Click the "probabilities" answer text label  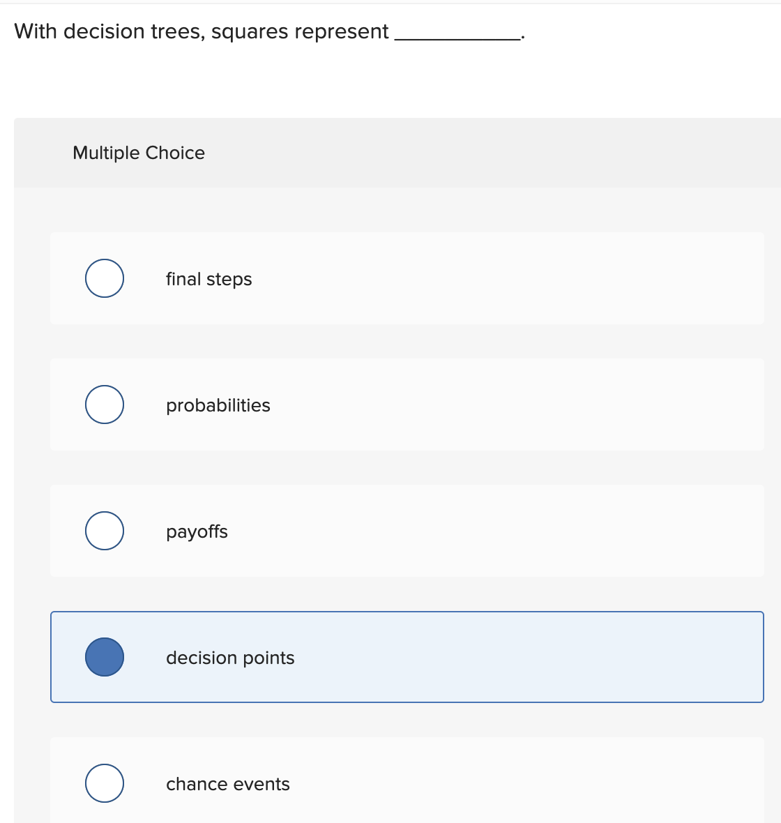tap(218, 405)
